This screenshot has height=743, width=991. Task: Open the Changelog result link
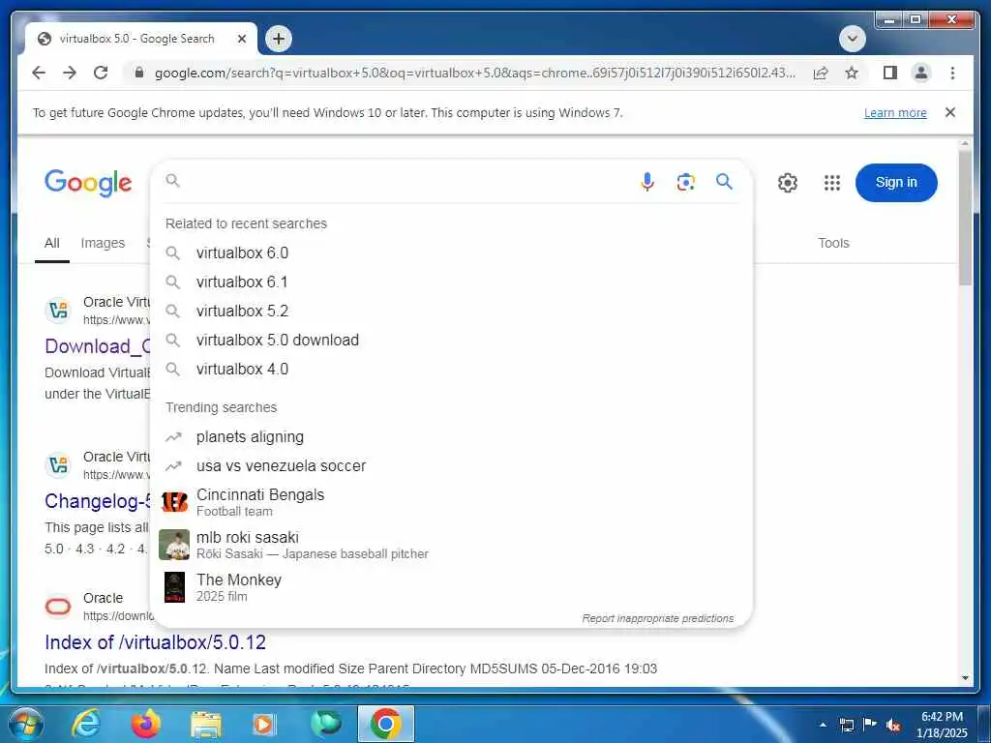point(98,501)
